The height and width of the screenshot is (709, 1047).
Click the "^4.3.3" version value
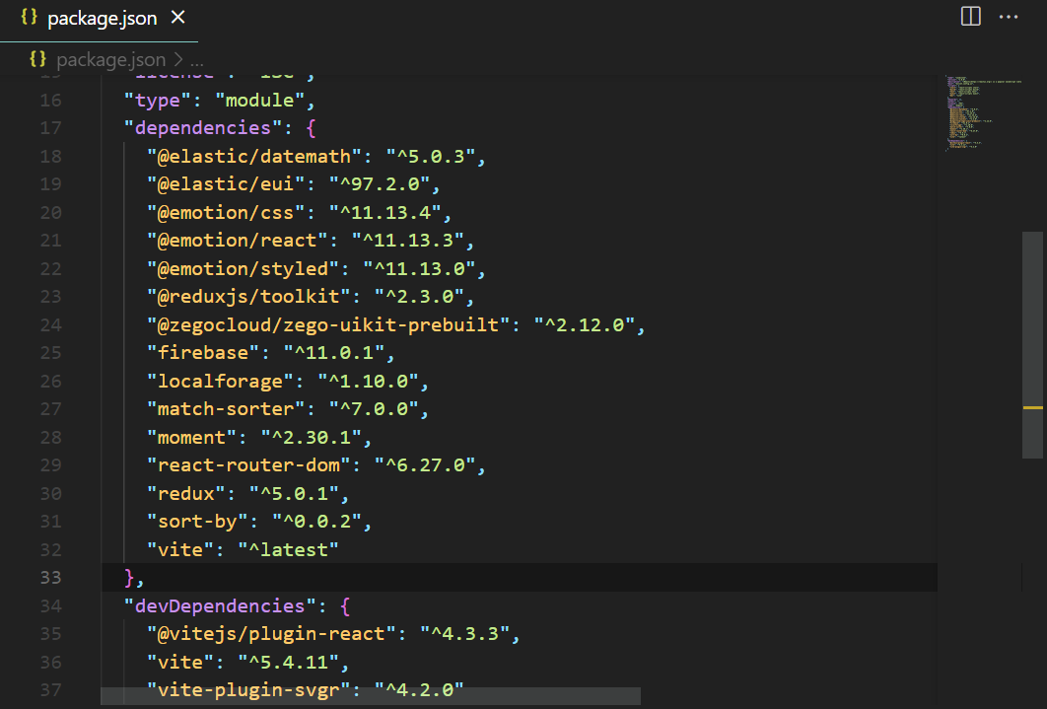tap(464, 634)
